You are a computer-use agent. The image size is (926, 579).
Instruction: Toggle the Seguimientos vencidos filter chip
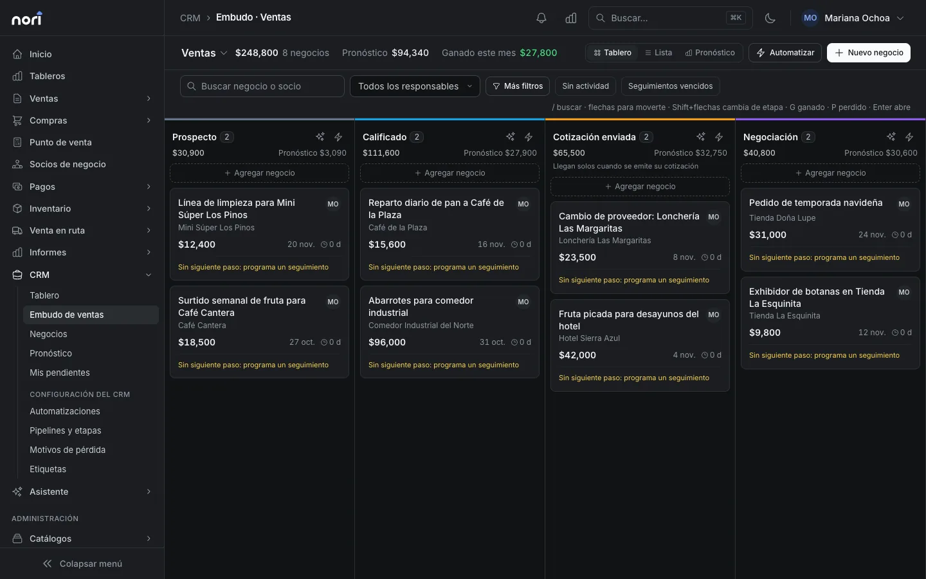670,86
